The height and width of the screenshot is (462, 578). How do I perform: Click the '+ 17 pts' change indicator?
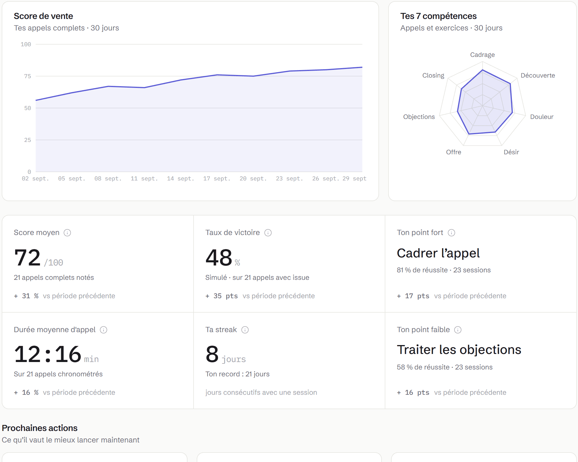coord(413,296)
